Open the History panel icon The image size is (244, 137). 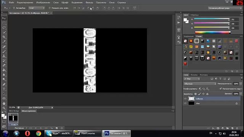tap(179, 18)
